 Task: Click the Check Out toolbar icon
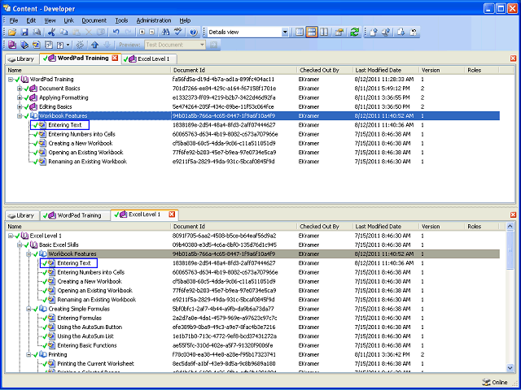pyautogui.click(x=401, y=32)
